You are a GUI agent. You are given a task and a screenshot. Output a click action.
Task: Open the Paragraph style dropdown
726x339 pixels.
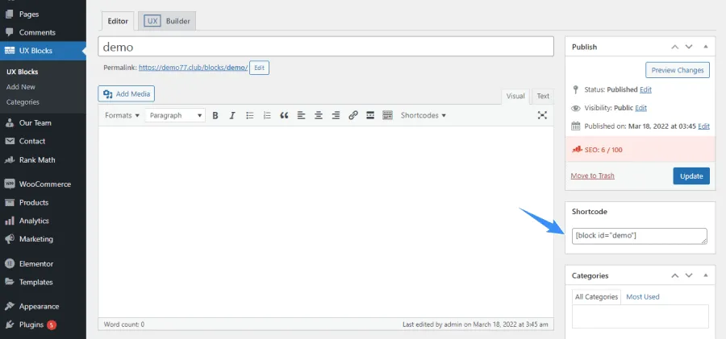pyautogui.click(x=176, y=115)
